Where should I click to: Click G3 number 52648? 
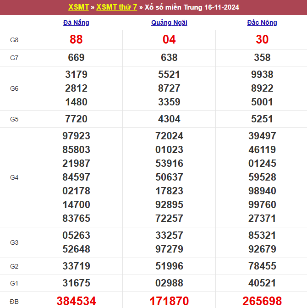click(x=76, y=249)
